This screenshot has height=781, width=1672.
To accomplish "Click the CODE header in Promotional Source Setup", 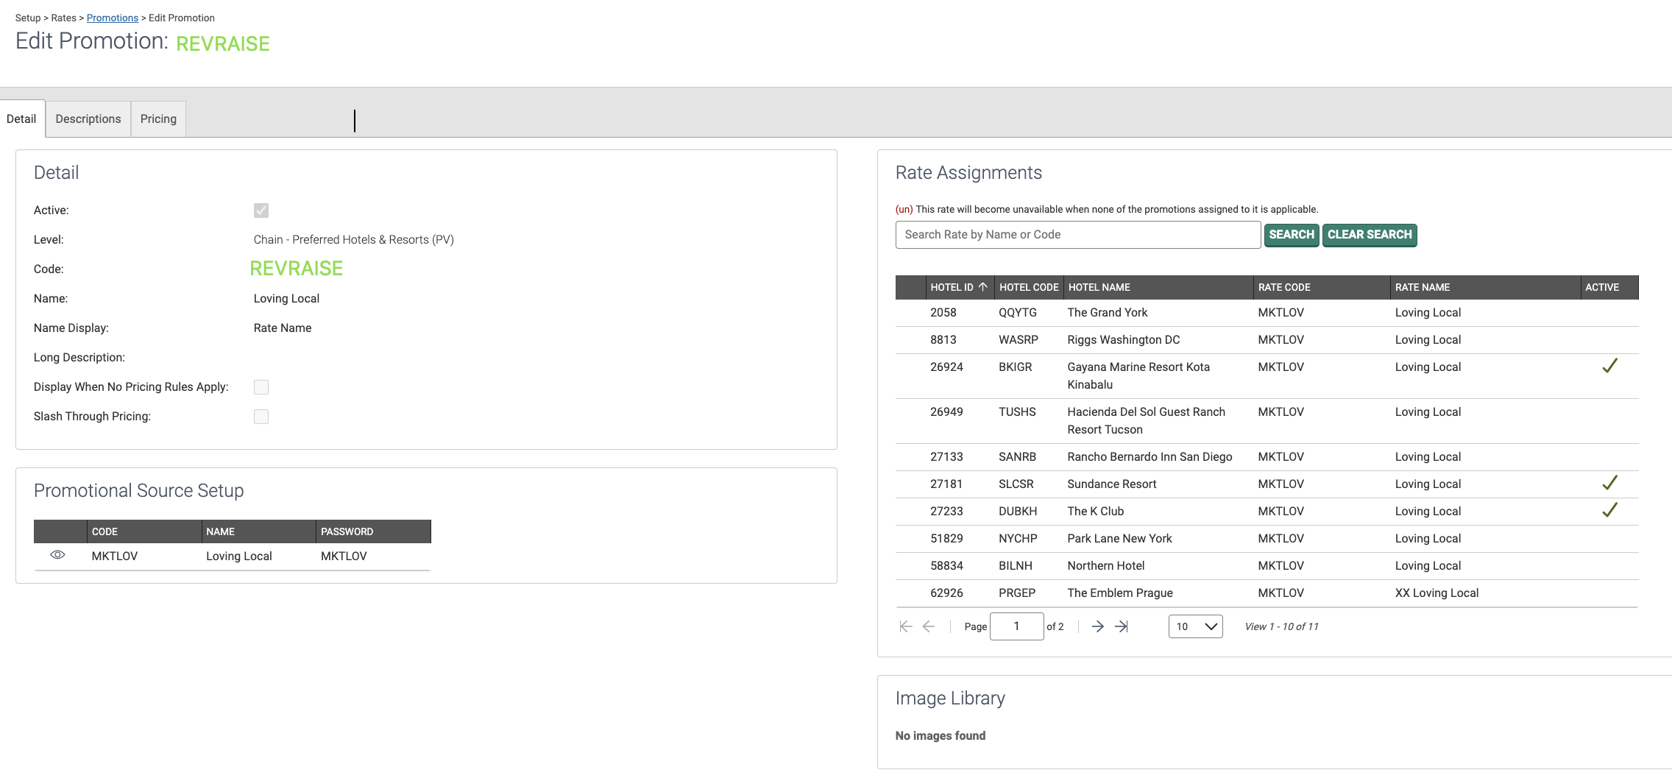I will [144, 531].
